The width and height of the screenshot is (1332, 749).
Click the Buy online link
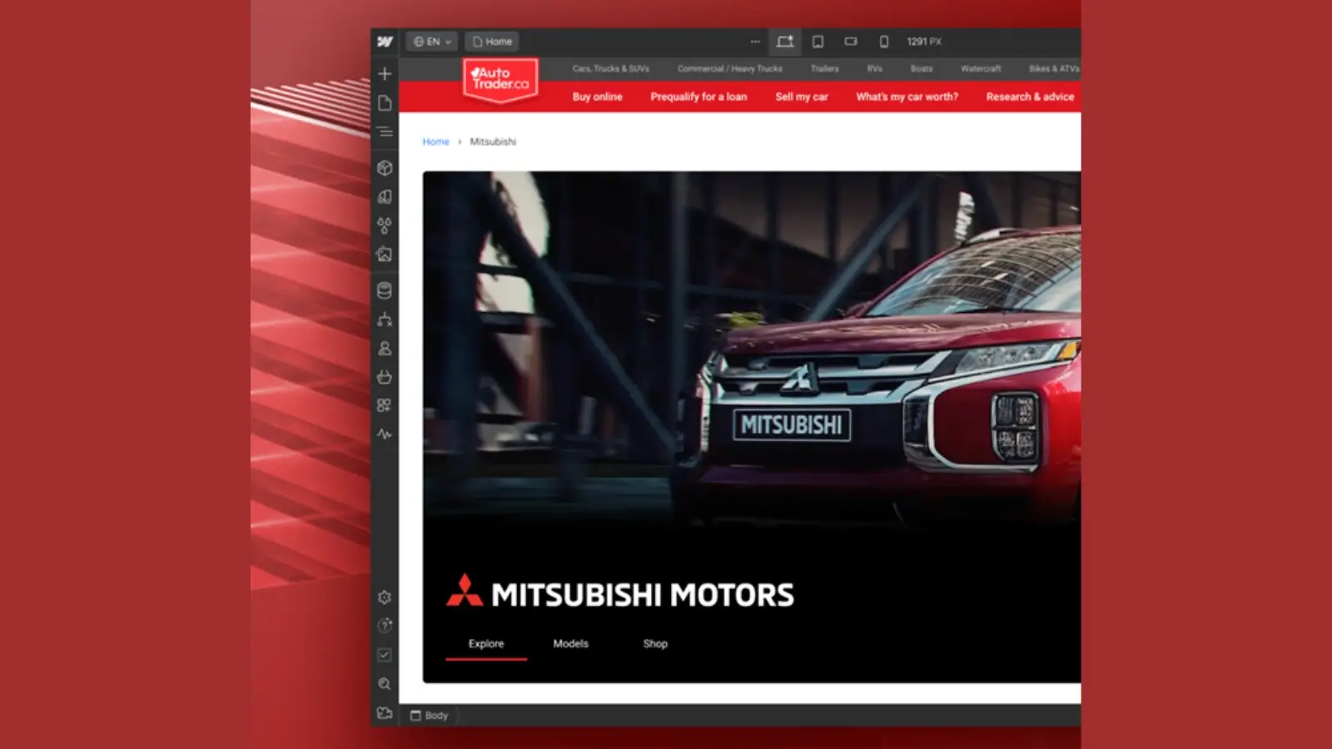point(597,97)
